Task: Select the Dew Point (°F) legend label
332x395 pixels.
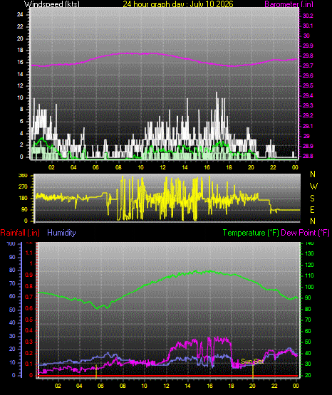Action: pyautogui.click(x=305, y=233)
